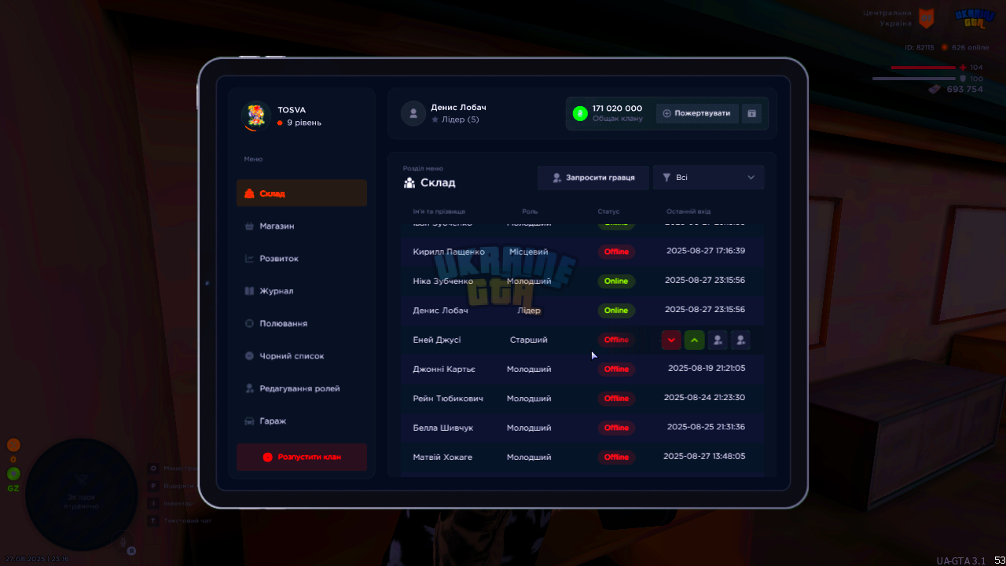Select the name Матвій Хокаге

442,458
